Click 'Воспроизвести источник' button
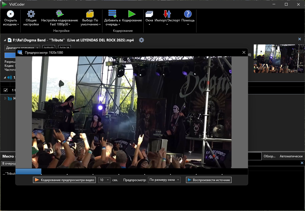The width and height of the screenshot is (305, 211). point(209,180)
